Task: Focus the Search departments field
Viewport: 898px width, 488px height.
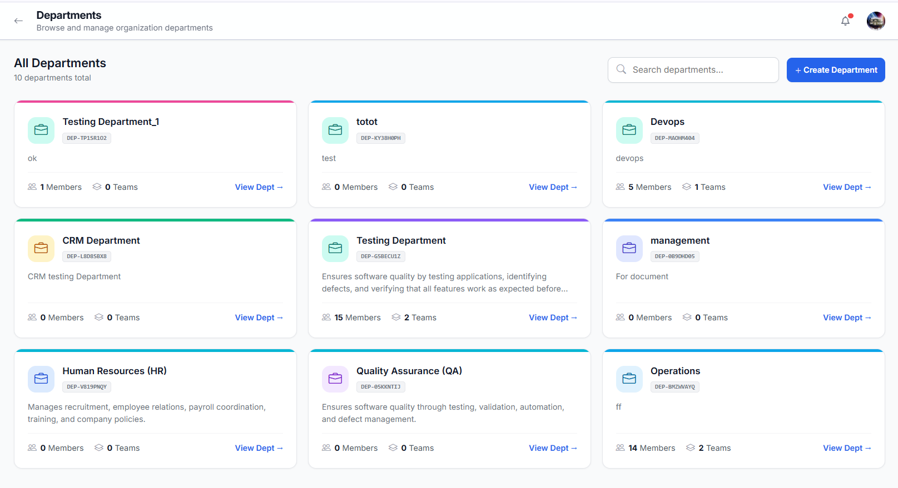Action: [693, 70]
